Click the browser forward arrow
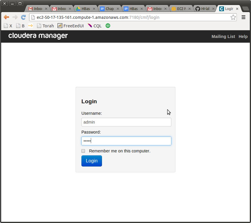This screenshot has width=251, height=223. (x=15, y=17)
